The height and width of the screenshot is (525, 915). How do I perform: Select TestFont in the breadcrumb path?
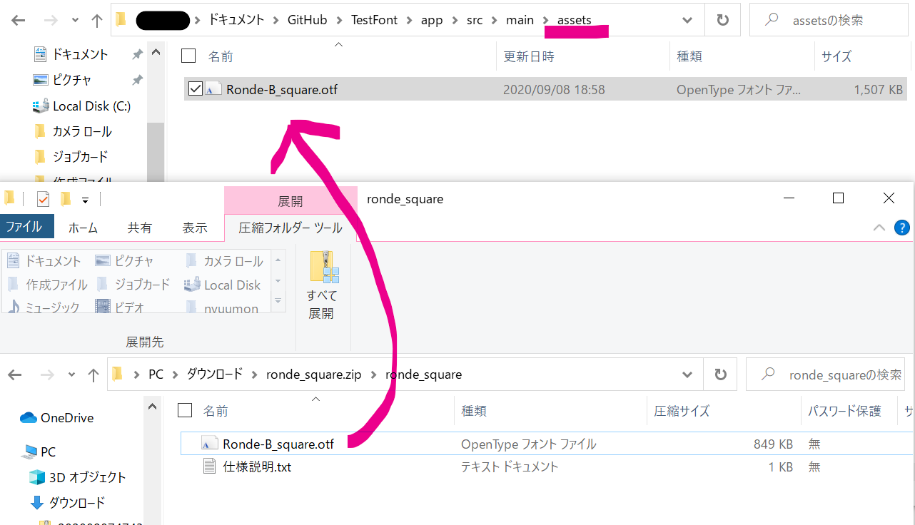click(x=374, y=20)
